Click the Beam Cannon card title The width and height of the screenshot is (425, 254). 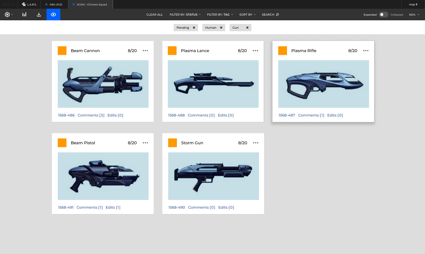point(85,51)
